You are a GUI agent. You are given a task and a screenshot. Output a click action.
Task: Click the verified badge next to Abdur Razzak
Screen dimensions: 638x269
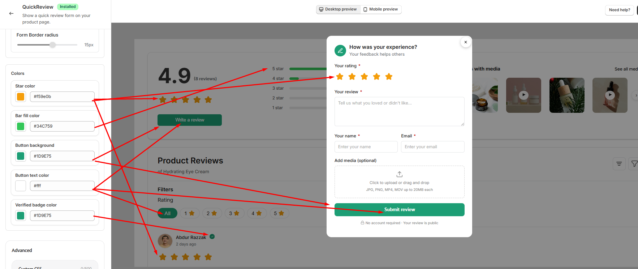point(212,236)
